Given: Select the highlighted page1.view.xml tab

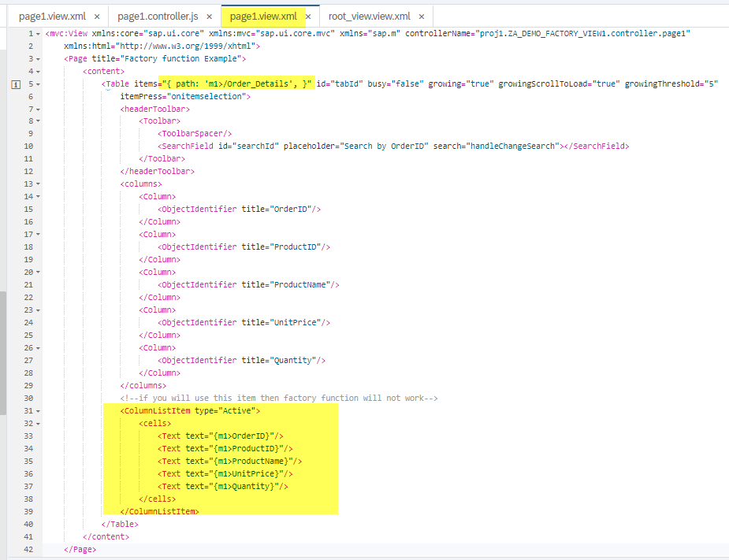Looking at the screenshot, I should click(263, 17).
